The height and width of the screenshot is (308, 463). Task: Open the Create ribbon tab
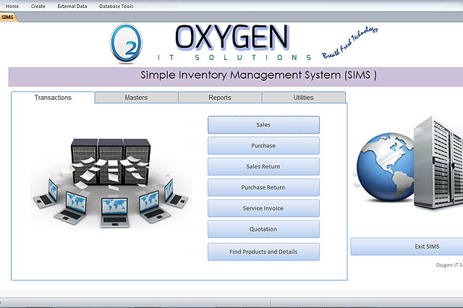click(38, 7)
